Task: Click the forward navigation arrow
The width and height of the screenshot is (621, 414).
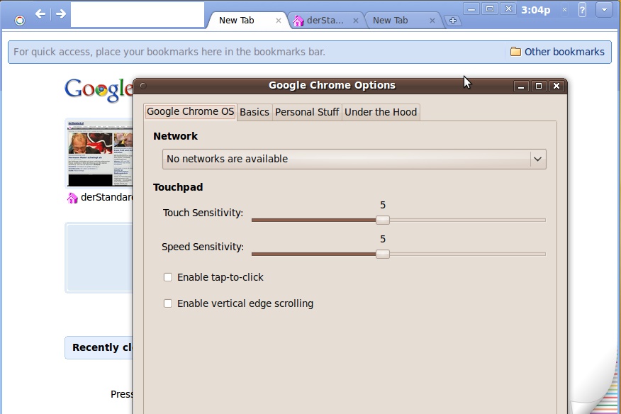Action: (x=60, y=14)
